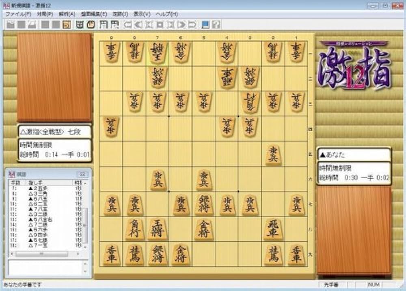Select your 香車 lance on 1九
This screenshot has width=406, height=291.
tap(296, 254)
